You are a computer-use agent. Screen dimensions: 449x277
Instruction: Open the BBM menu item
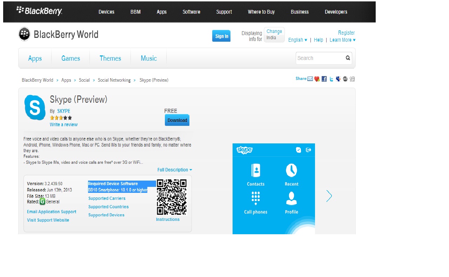click(135, 12)
